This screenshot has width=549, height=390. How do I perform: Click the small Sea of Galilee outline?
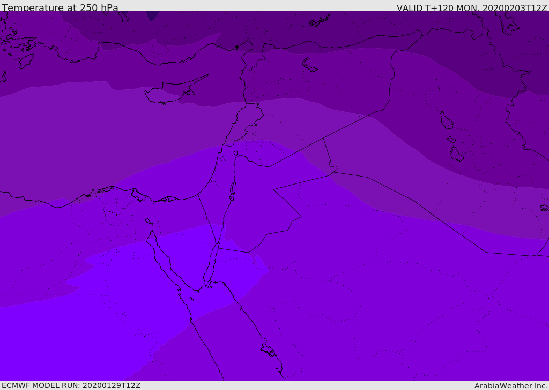point(236,154)
